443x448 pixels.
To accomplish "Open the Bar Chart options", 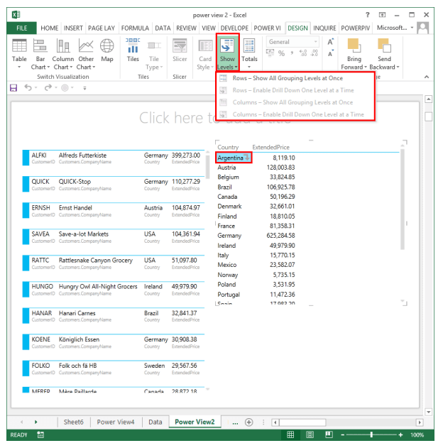I will pos(40,53).
